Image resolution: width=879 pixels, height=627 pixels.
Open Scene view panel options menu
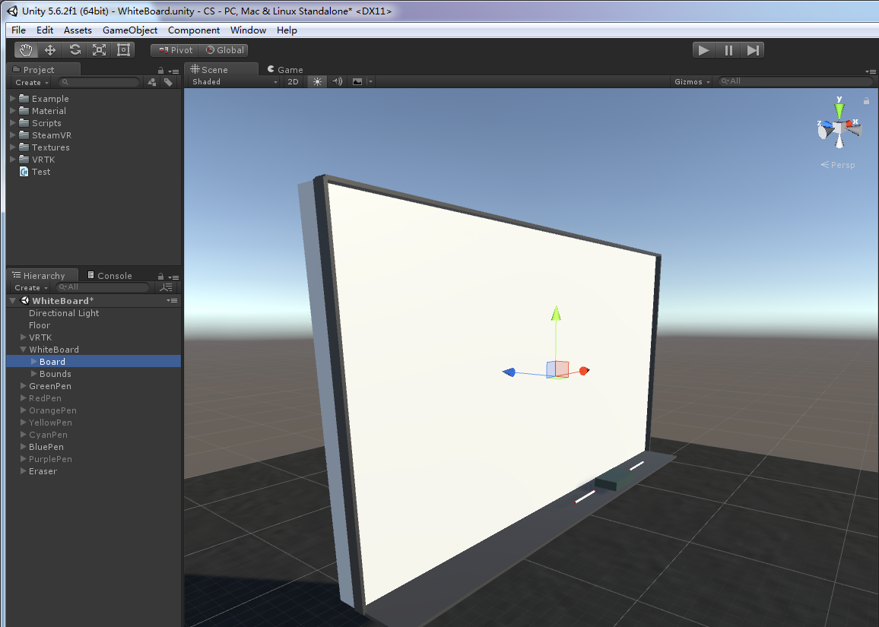[x=871, y=71]
